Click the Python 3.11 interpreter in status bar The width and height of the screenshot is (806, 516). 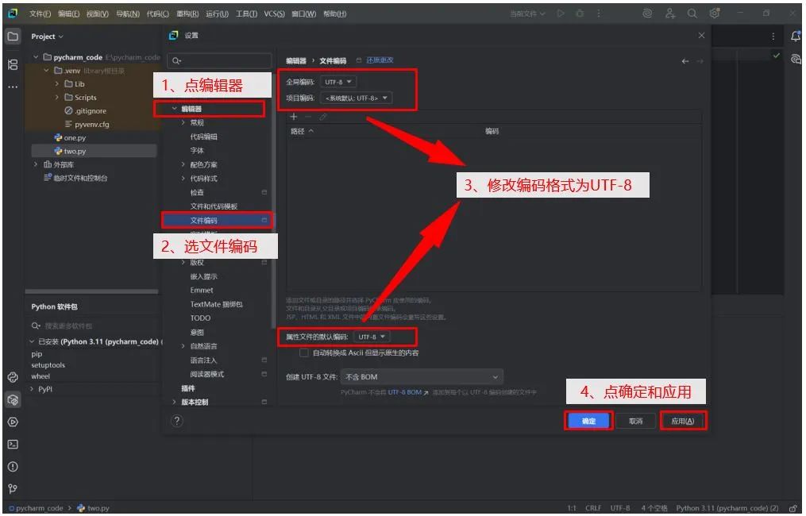click(728, 509)
